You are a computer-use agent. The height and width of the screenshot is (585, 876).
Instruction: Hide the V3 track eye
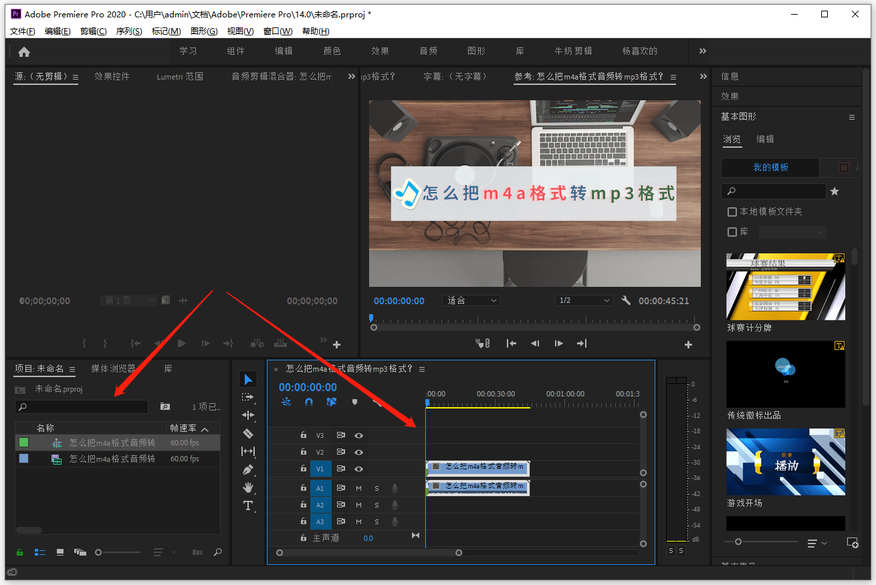pyautogui.click(x=359, y=435)
